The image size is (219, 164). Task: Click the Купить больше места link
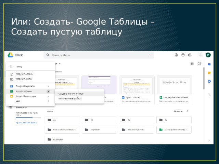(x=26, y=123)
